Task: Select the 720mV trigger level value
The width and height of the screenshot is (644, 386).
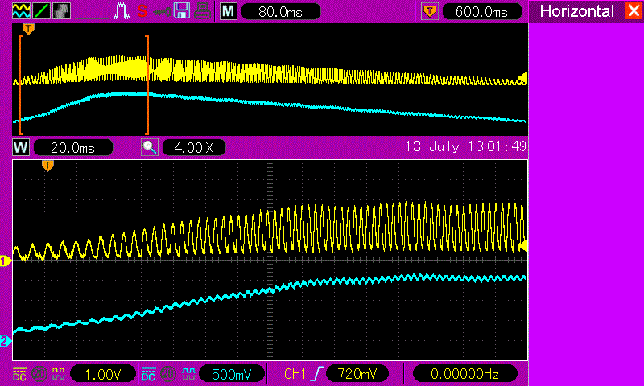Action: [357, 374]
